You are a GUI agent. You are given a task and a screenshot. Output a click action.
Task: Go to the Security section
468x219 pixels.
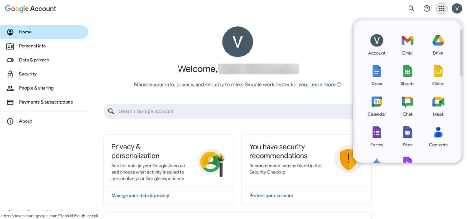coord(28,74)
